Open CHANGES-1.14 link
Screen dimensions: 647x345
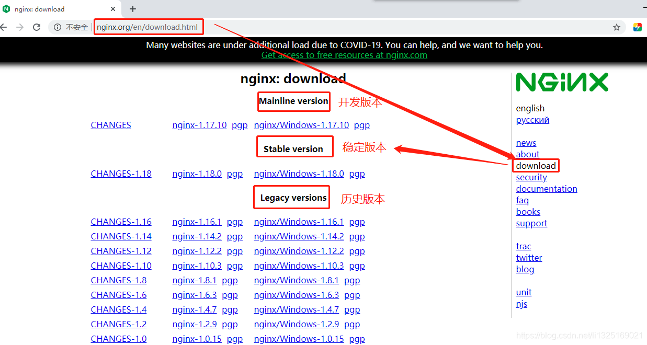coord(121,236)
